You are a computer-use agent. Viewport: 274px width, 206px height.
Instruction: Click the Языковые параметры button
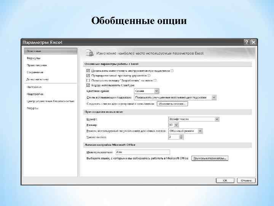[x=210, y=158]
